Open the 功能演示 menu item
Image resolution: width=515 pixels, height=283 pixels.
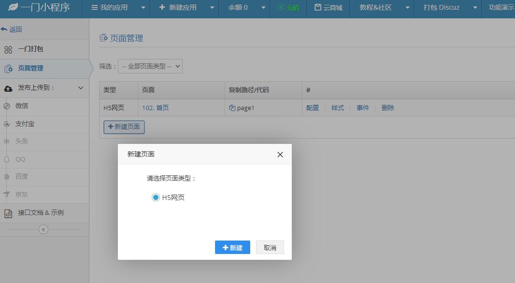point(501,7)
